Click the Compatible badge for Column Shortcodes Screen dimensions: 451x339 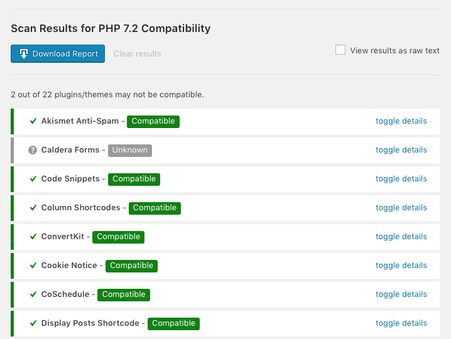pos(155,208)
